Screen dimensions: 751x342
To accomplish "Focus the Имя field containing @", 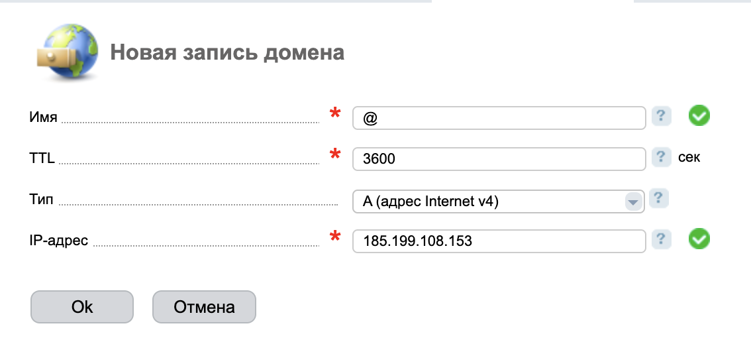I will [x=499, y=118].
